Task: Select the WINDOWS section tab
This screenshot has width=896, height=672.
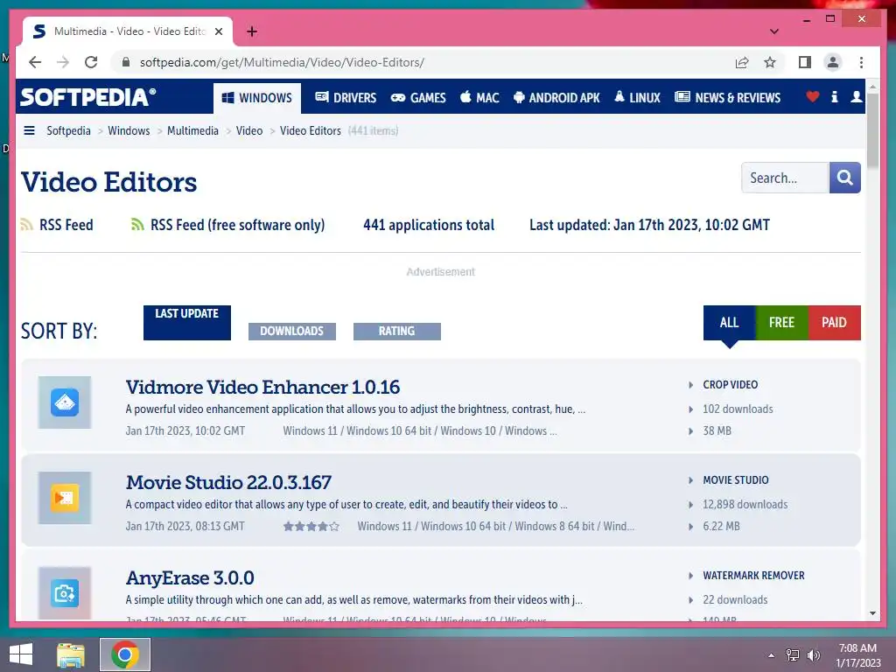Action: pos(257,98)
